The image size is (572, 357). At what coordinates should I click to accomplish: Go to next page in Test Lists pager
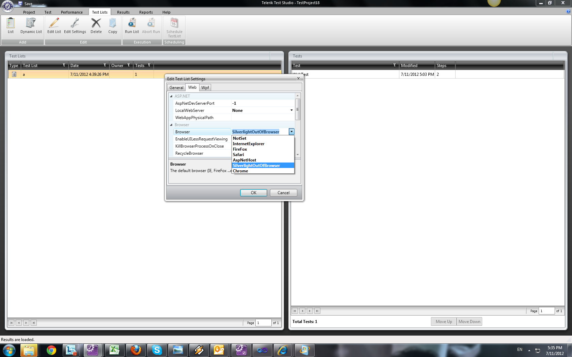tap(26, 323)
